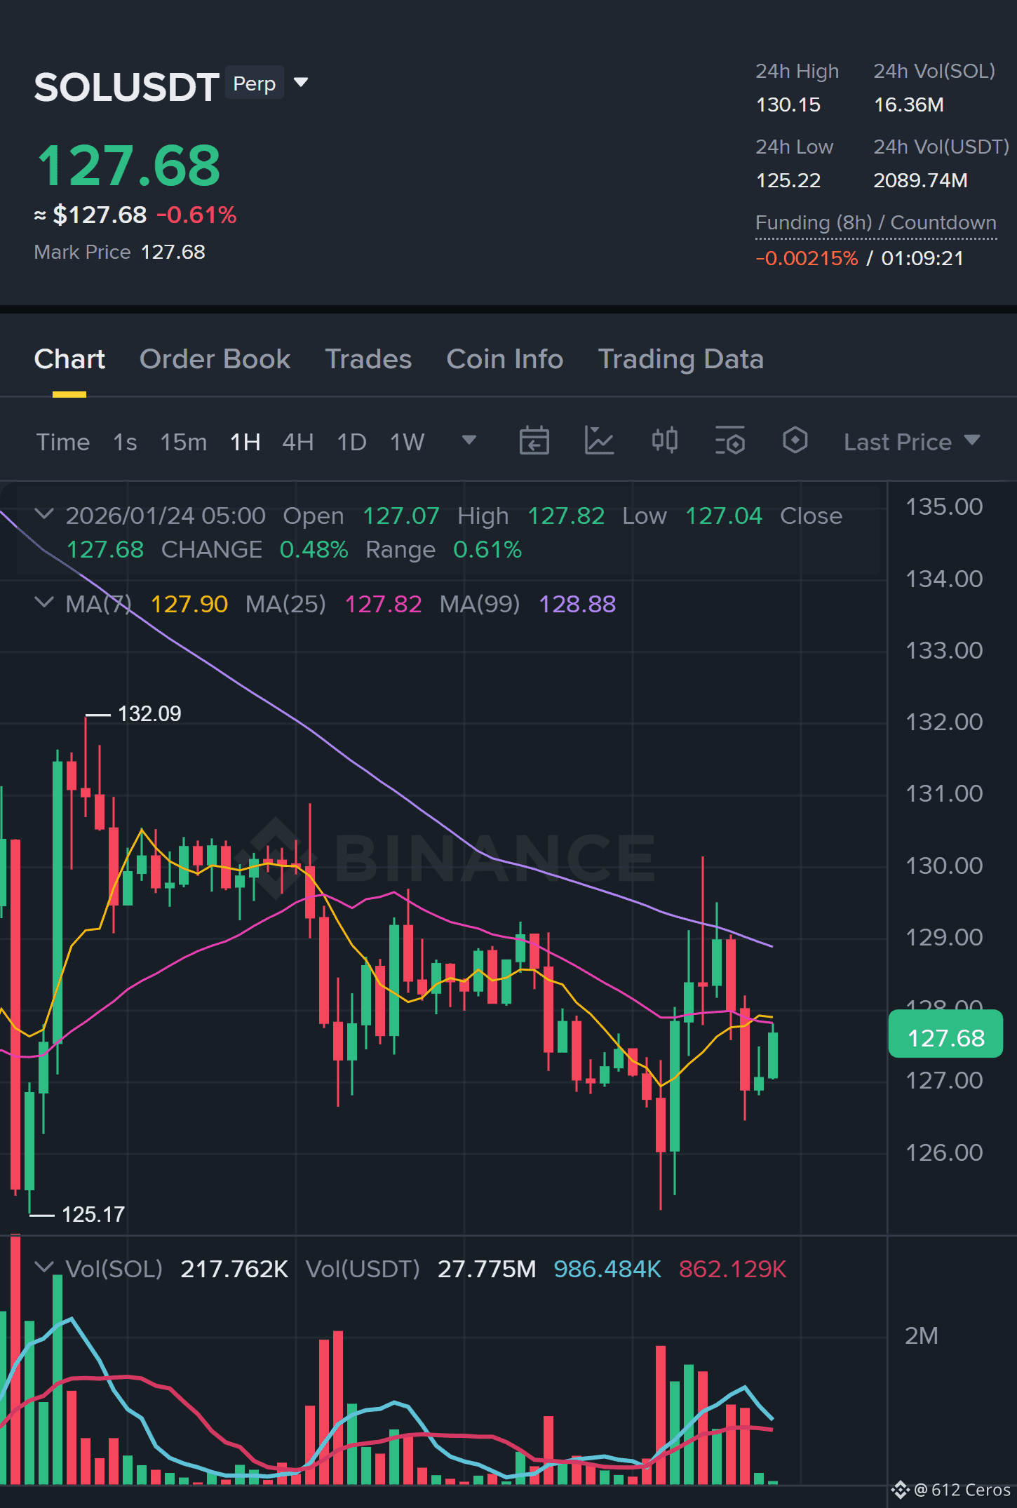Open the calendar date-jump icon
Viewport: 1017px width, 1508px height.
click(x=534, y=441)
